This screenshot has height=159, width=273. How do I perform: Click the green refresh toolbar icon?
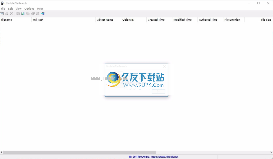tap(23, 14)
